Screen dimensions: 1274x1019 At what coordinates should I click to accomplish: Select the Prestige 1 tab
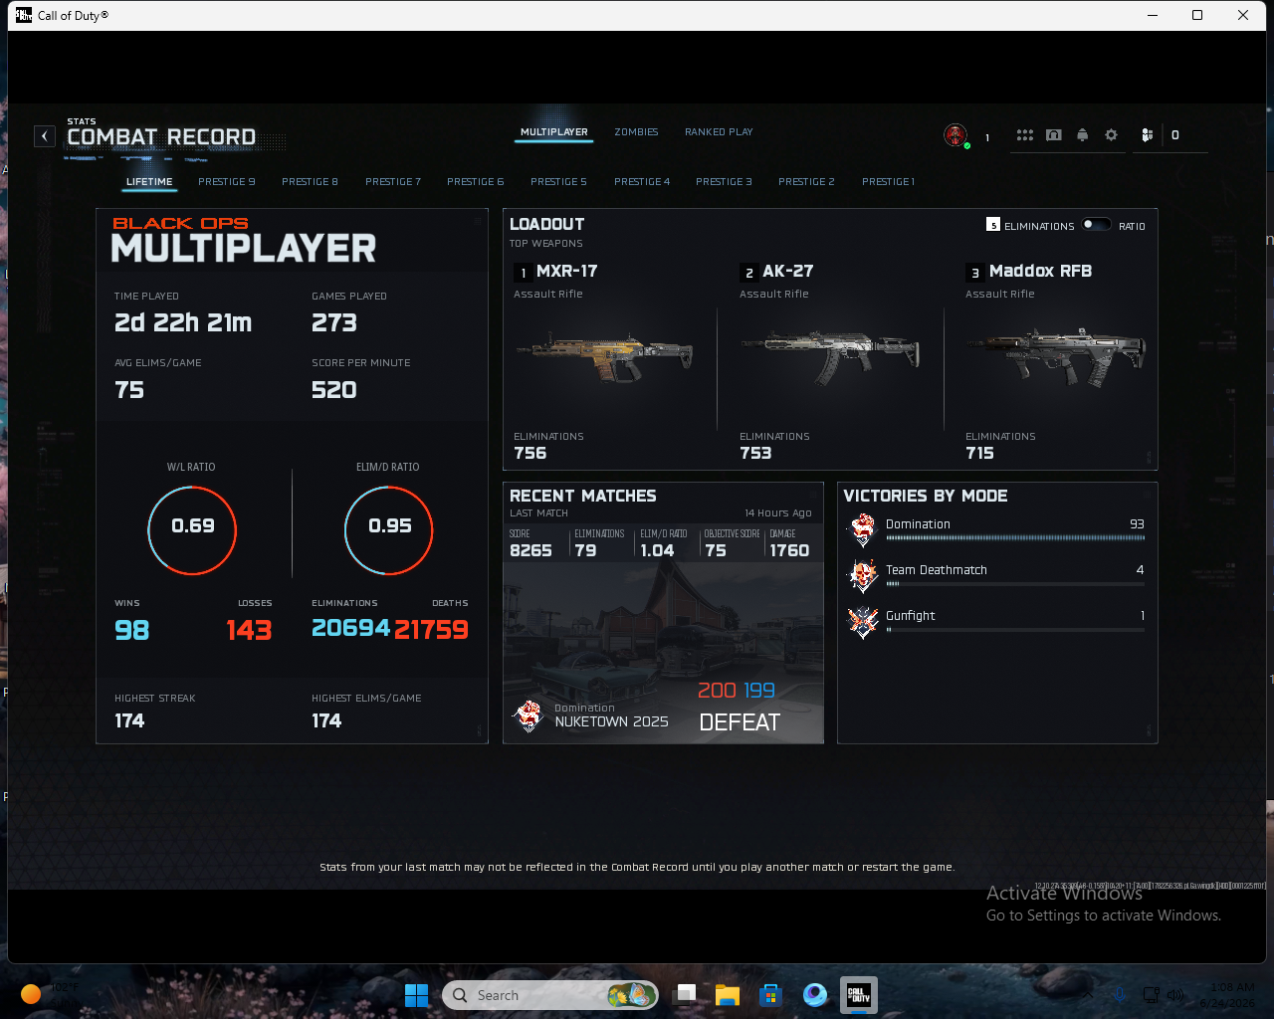click(x=888, y=182)
